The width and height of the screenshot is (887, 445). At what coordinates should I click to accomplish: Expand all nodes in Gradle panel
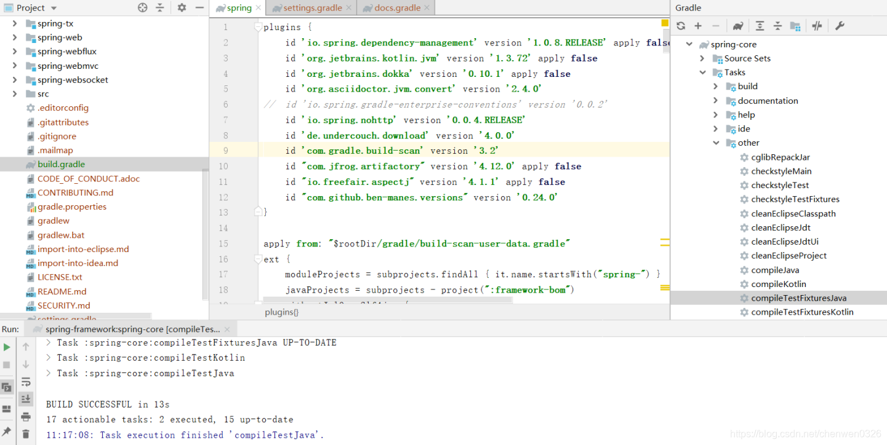point(760,26)
